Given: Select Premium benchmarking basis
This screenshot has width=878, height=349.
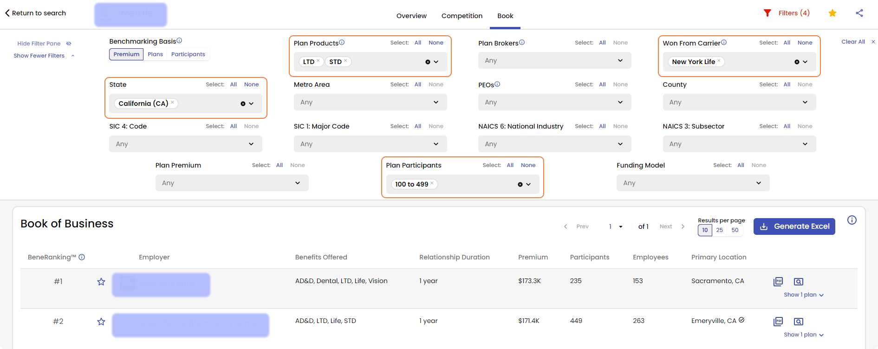Looking at the screenshot, I should click(126, 54).
